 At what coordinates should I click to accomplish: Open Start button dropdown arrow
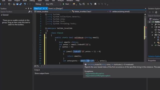pyautogui.click(x=70, y=4)
